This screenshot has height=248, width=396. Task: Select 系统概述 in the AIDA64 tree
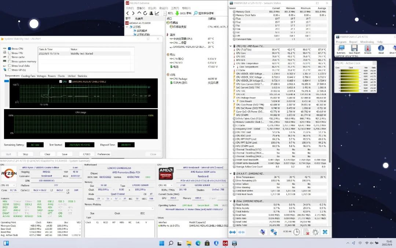click(141, 30)
